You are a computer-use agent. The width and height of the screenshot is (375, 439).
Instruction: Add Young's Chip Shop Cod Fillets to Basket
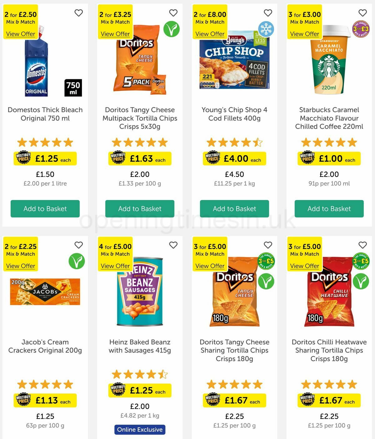[234, 209]
